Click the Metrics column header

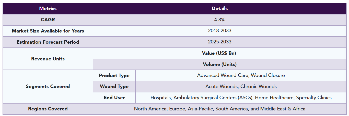[x=48, y=8]
